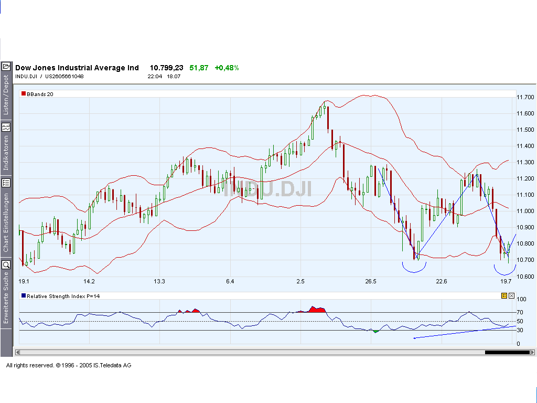Click the red BBands 20 color swatch
This screenshot has height=403, width=537.
[24, 93]
